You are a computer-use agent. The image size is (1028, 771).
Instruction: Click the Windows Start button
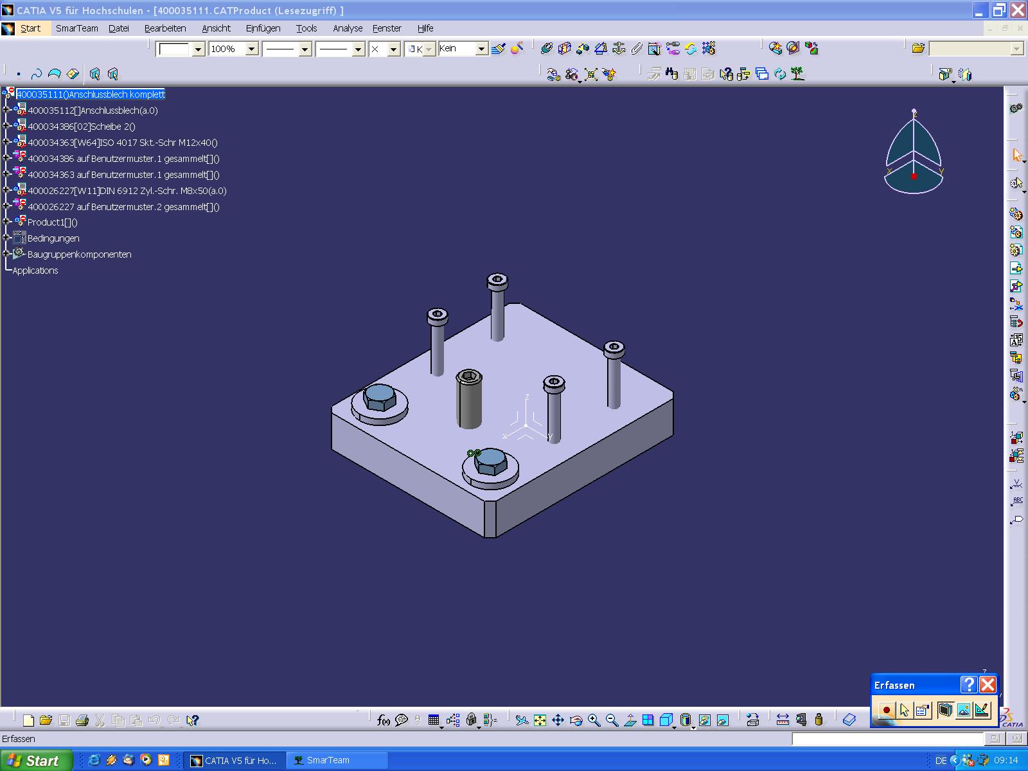(x=35, y=761)
